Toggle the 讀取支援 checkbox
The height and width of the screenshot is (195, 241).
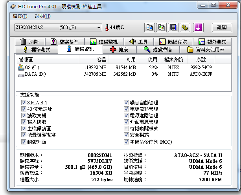24,115
